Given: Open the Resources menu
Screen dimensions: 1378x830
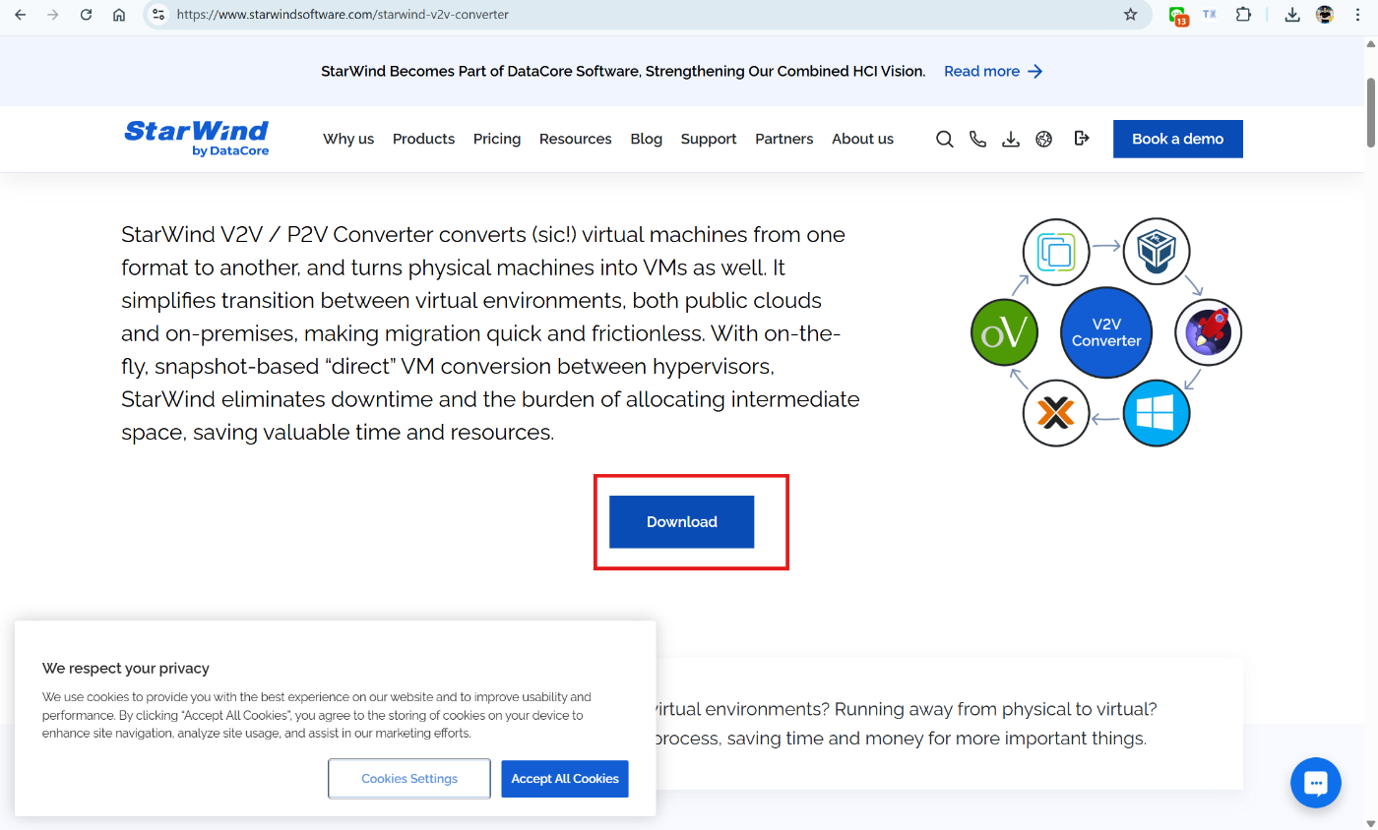Looking at the screenshot, I should point(576,139).
